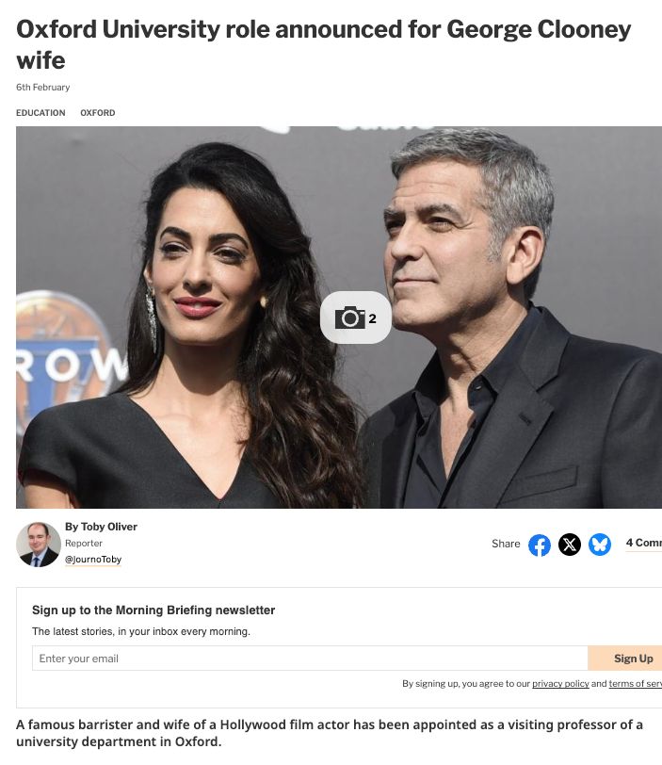662x765 pixels.
Task: Open the @JournoToby profile link
Action: pos(93,559)
